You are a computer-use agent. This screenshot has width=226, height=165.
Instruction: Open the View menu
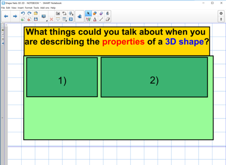coord(14,8)
